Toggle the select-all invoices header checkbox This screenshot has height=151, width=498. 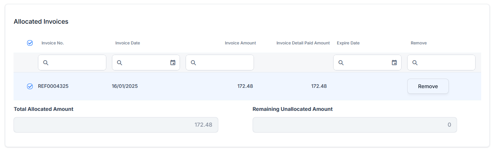30,43
